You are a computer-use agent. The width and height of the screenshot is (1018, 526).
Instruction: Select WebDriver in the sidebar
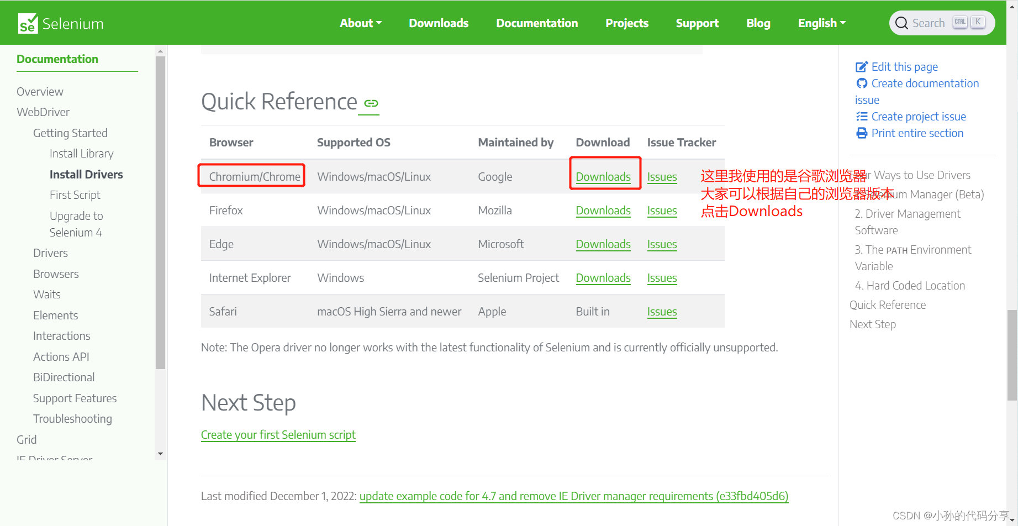point(43,112)
